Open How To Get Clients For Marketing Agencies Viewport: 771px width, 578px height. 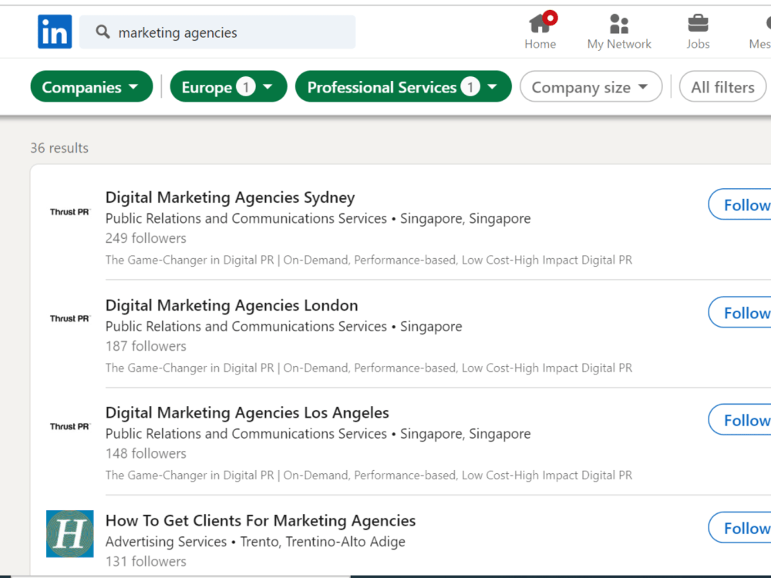261,520
